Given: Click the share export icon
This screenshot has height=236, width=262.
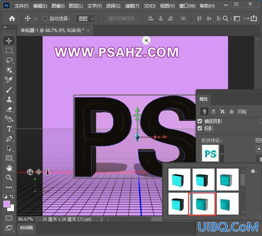Looking at the screenshot, I should 254,18.
